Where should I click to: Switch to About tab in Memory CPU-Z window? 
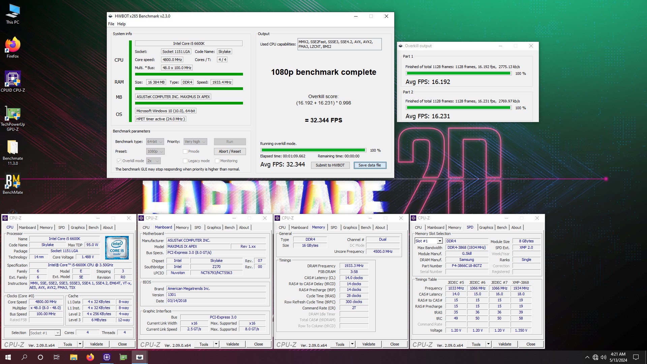380,227
